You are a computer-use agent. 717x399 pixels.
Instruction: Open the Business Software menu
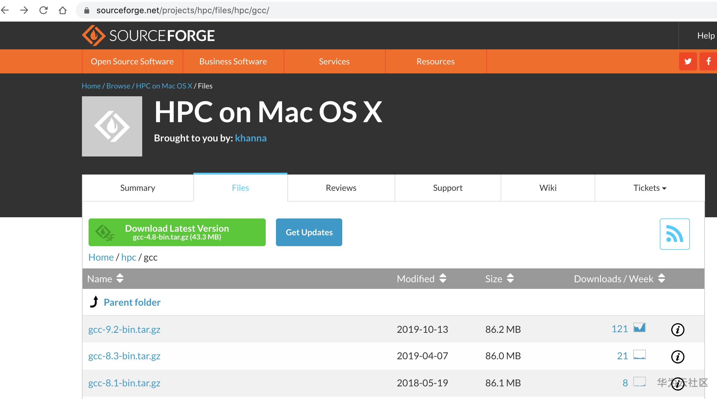233,61
